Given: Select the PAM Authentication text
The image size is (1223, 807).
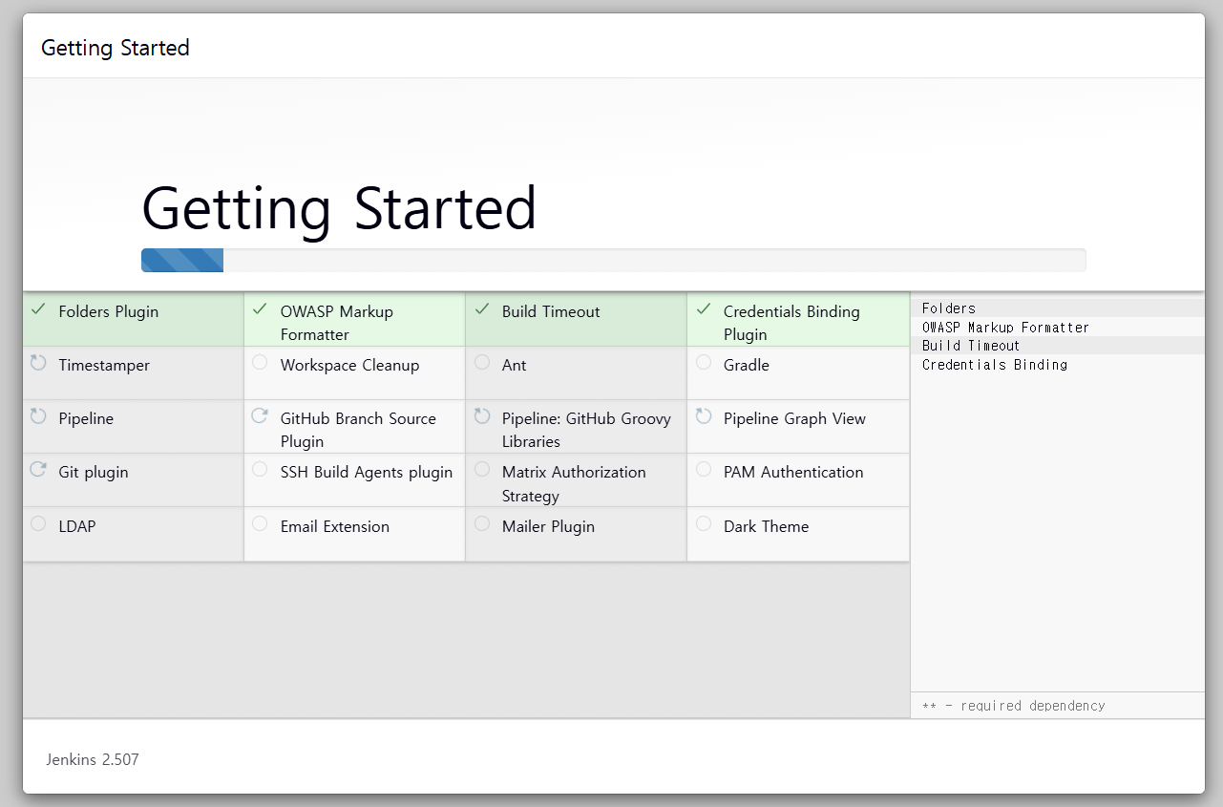Looking at the screenshot, I should [793, 472].
